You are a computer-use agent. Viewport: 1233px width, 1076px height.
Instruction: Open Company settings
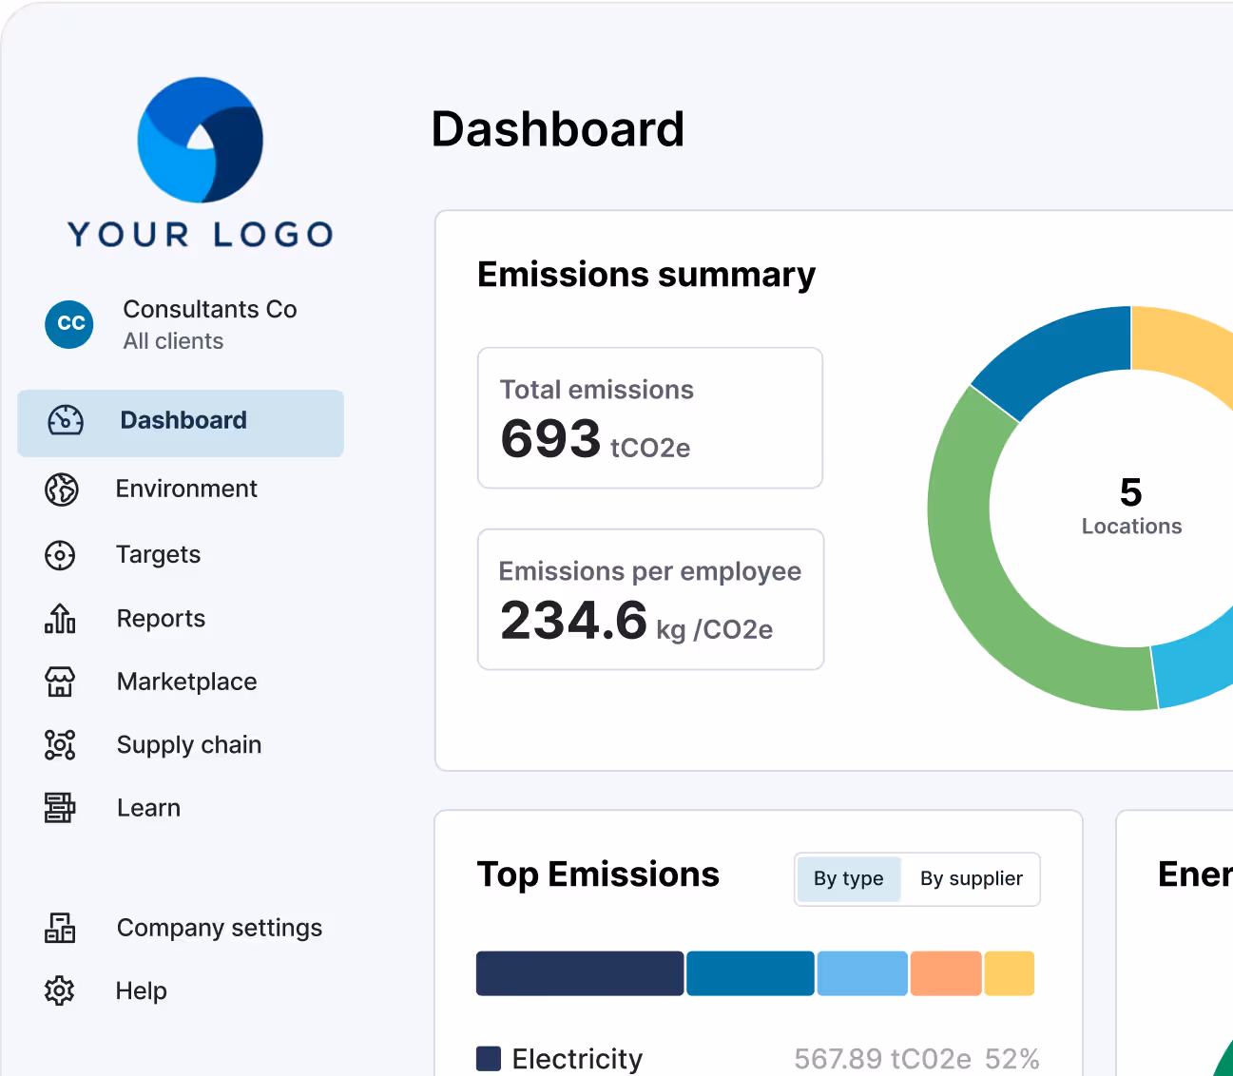[x=219, y=928]
